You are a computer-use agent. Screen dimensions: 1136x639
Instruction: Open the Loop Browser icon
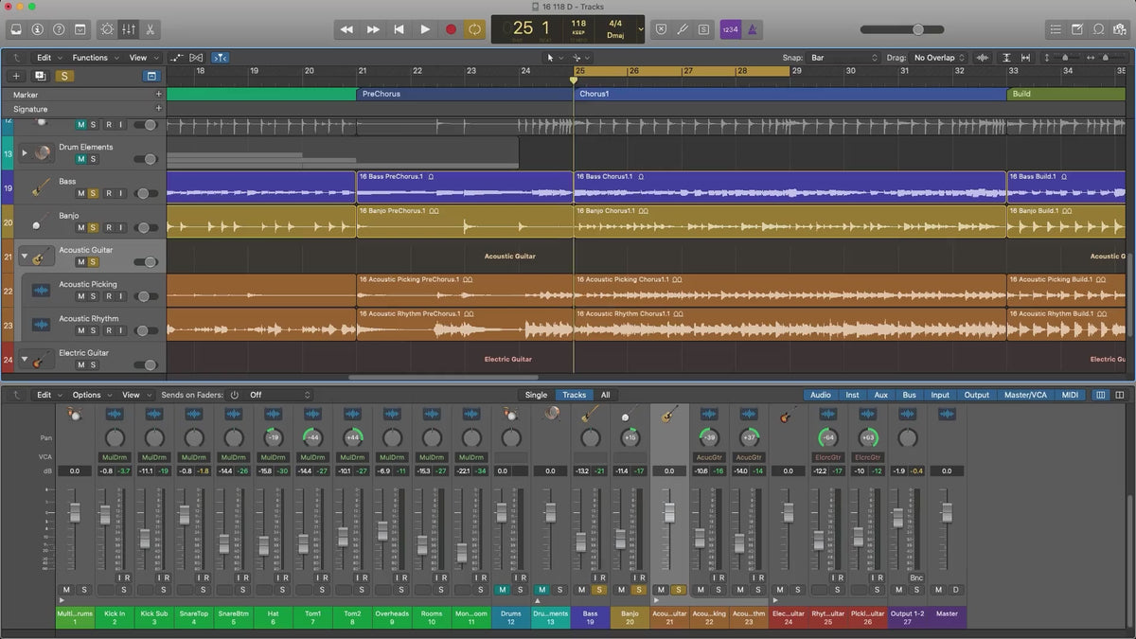1098,29
